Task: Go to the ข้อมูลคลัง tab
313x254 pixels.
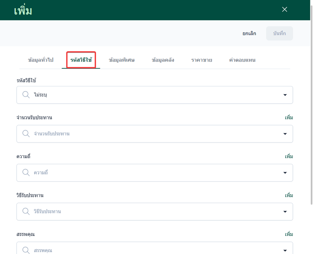Action: click(x=163, y=60)
